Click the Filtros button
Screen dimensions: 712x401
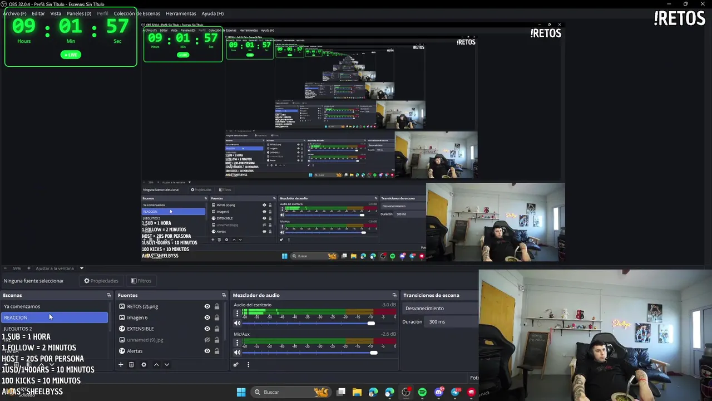pos(141,281)
